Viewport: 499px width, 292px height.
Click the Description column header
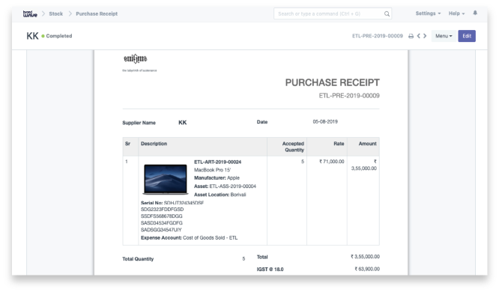(154, 144)
